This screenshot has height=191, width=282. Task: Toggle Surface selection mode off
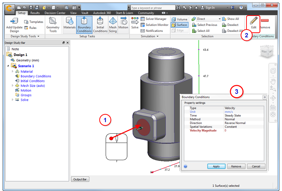coord(180,25)
